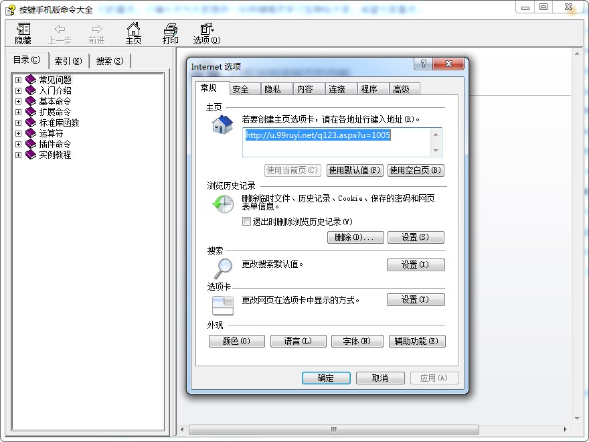
Task: Click the help application icon in title bar
Action: click(x=10, y=9)
